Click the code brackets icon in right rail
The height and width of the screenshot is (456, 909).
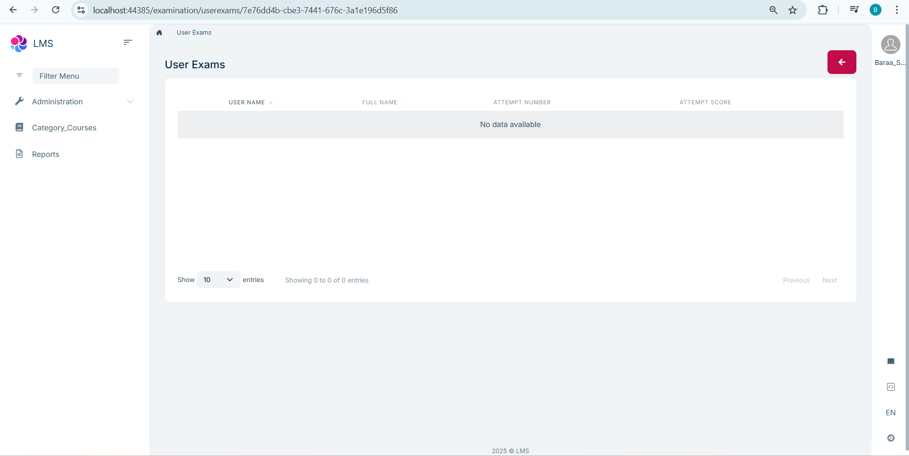[x=891, y=387]
